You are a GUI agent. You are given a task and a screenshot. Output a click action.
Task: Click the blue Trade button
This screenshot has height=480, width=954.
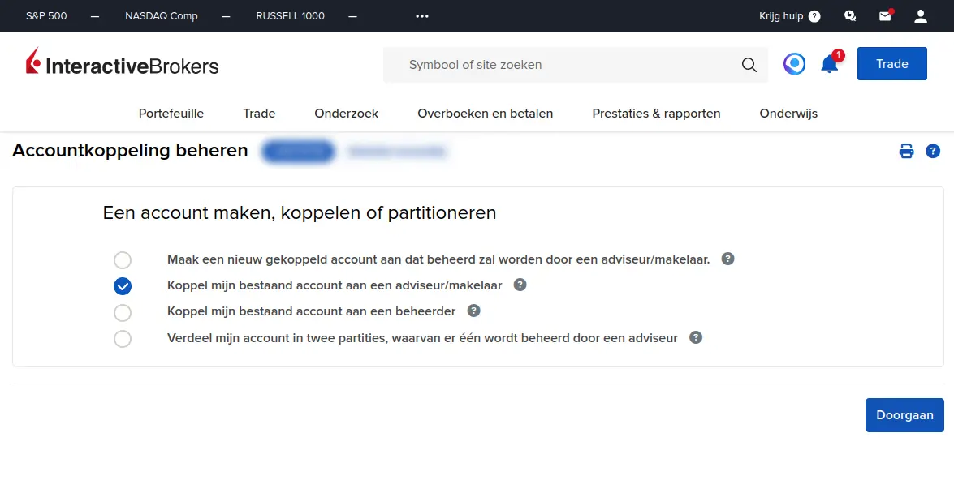891,64
